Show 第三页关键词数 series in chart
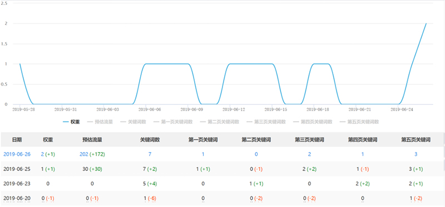 266,122
